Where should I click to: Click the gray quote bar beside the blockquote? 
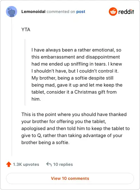click(25, 72)
